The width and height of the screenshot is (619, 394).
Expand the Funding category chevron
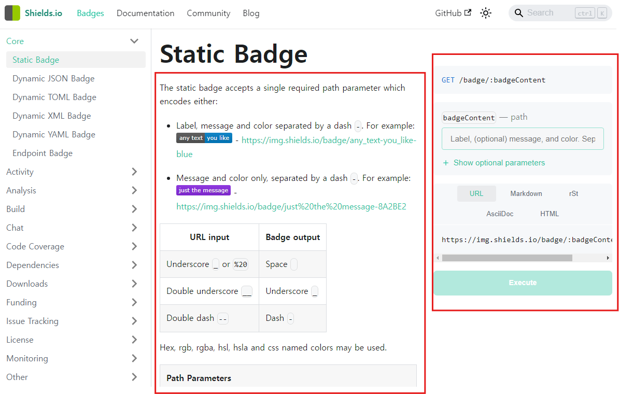tap(134, 302)
